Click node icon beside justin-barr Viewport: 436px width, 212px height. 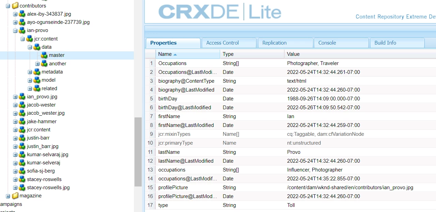pos(22,138)
